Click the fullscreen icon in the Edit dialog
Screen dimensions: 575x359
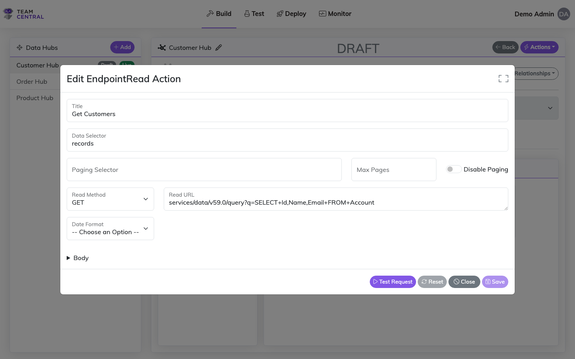point(503,79)
